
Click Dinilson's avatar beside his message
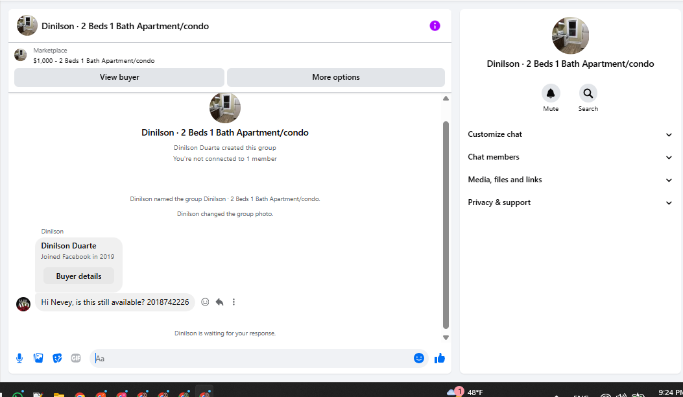[23, 304]
